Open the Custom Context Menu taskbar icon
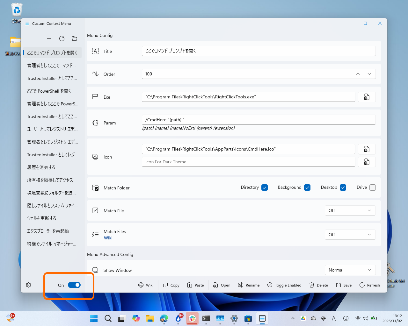 (262, 319)
